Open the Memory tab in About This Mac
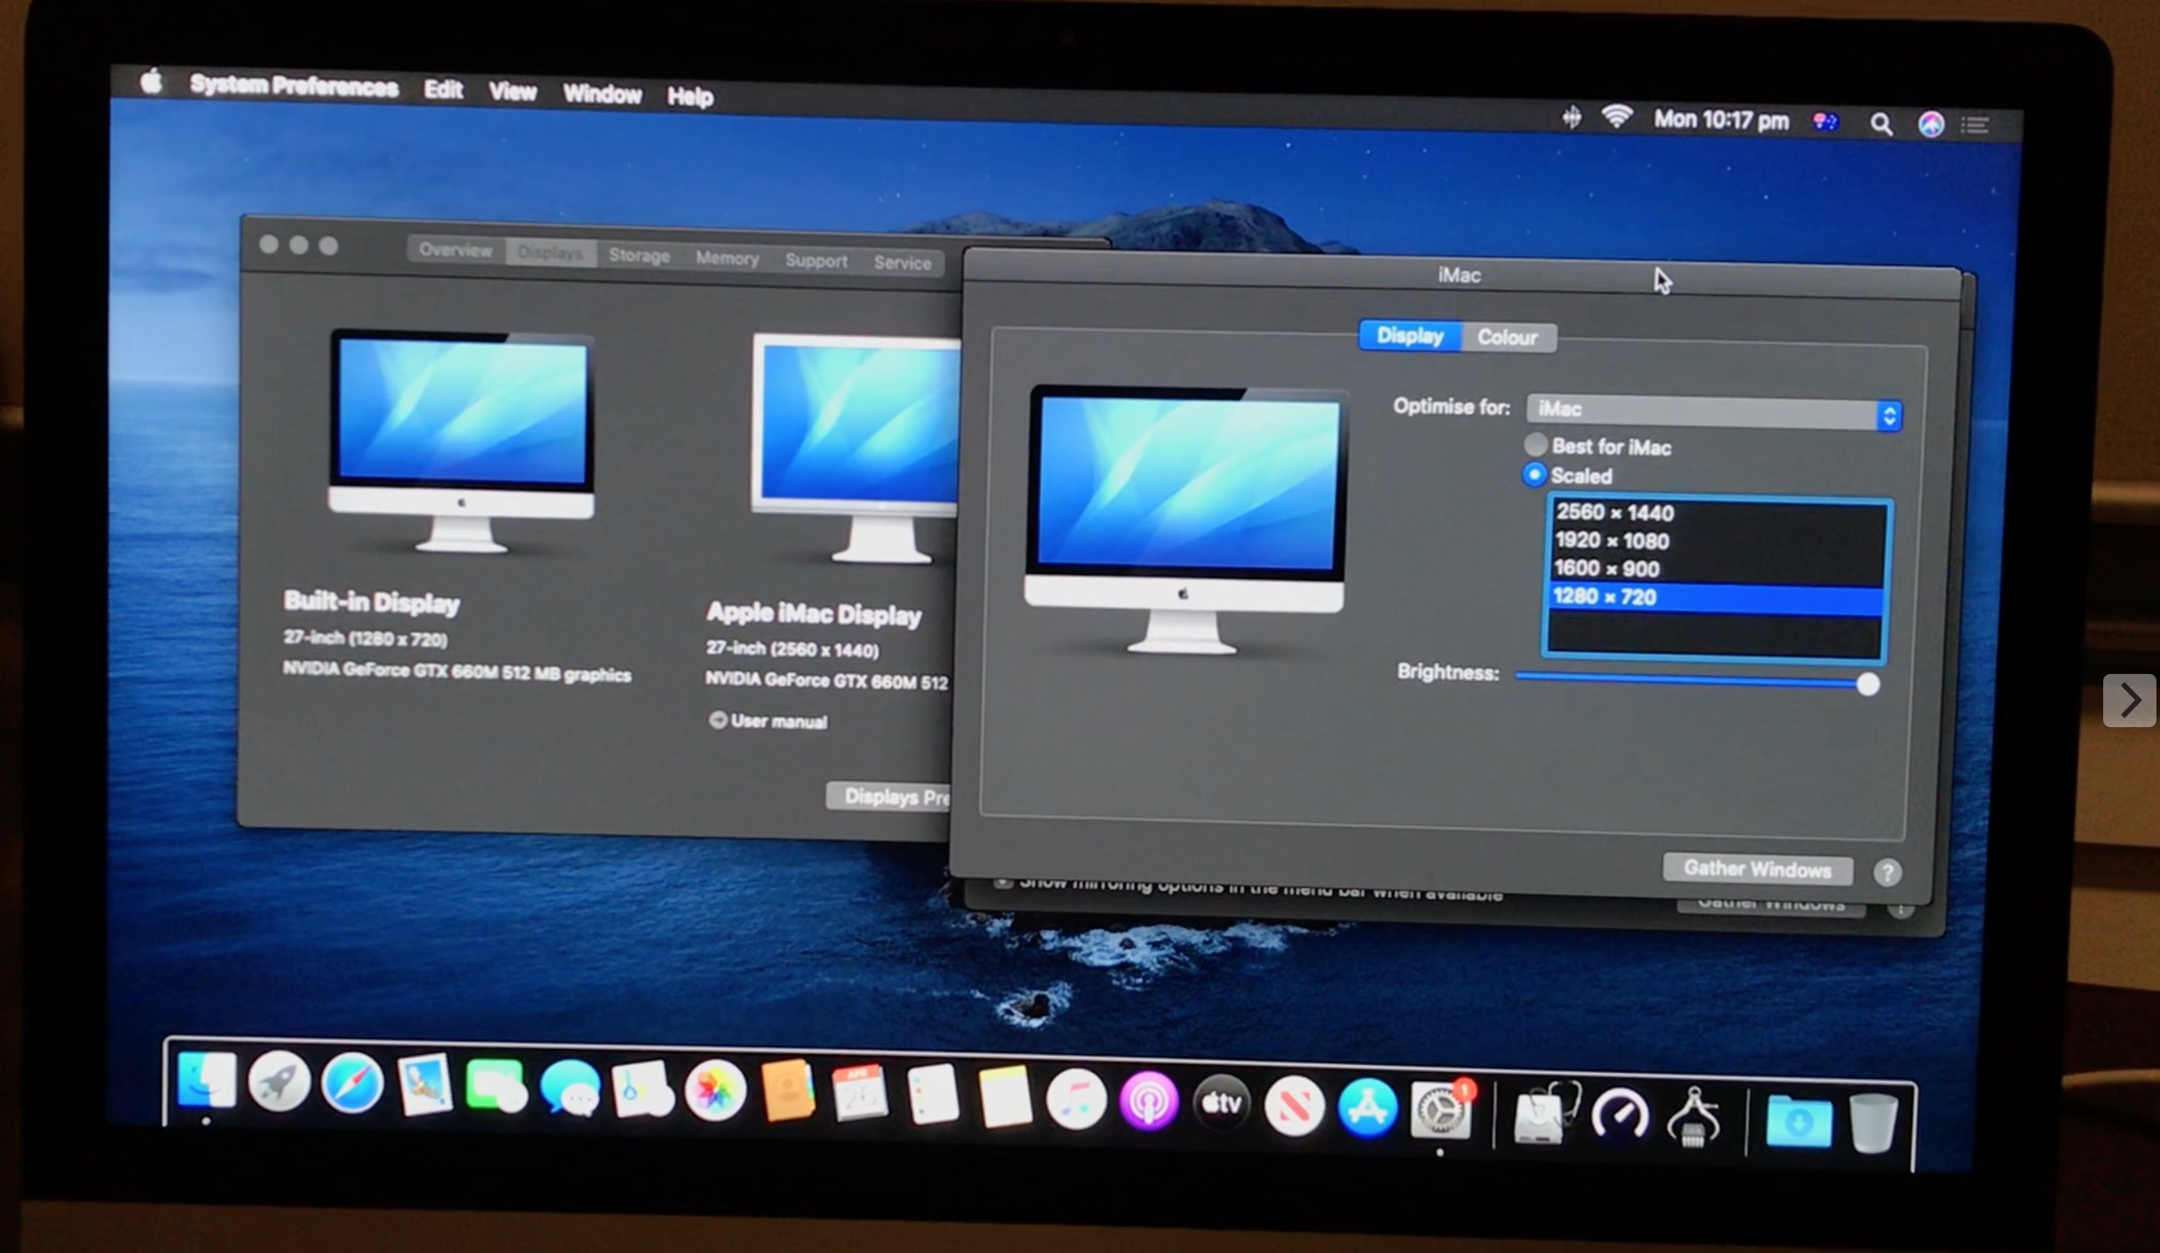2160x1253 pixels. pos(727,258)
